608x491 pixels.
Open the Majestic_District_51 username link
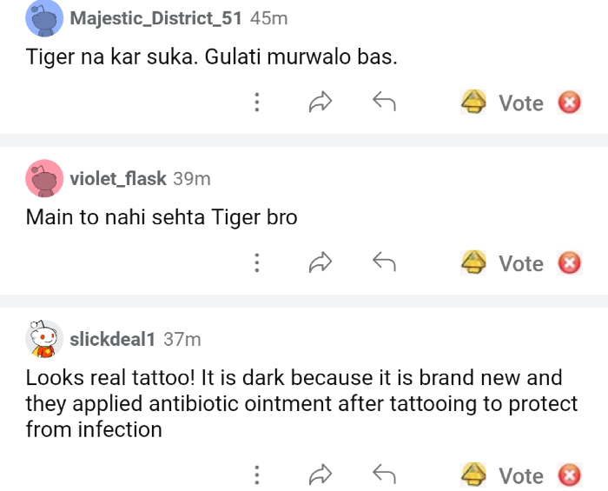pos(156,18)
